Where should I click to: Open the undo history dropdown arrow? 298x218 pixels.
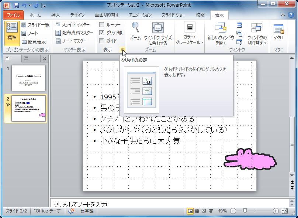coord(30,5)
